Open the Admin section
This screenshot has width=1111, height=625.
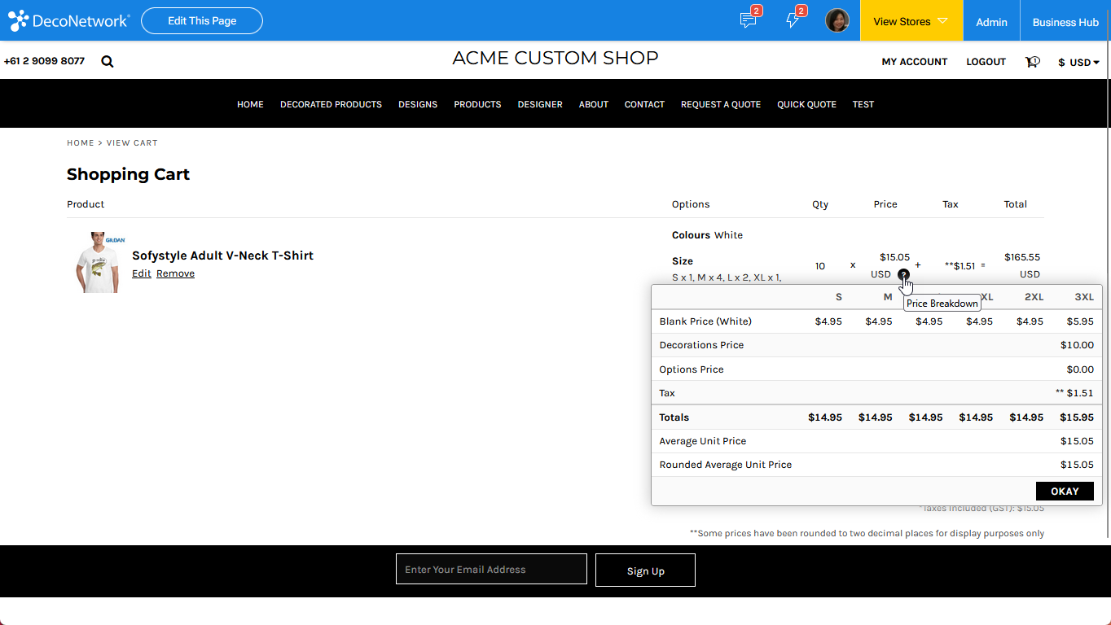pyautogui.click(x=991, y=21)
